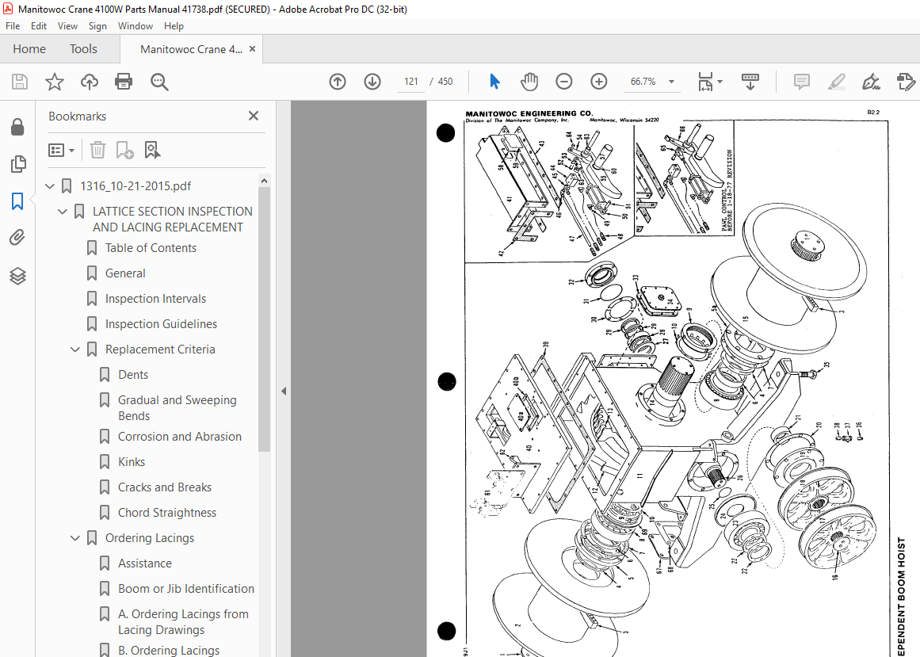Viewport: 920px width, 657px height.
Task: Jump to the General bookmark
Action: pos(125,273)
